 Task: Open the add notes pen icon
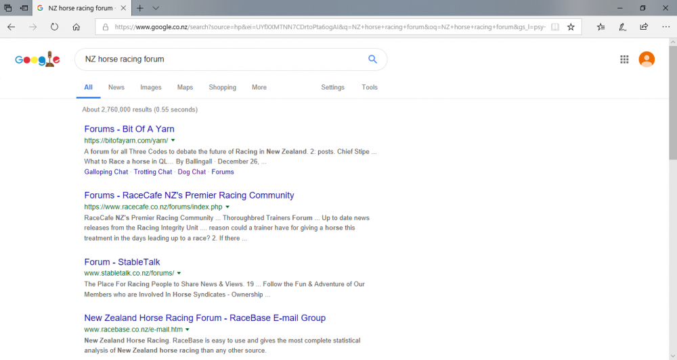[622, 27]
